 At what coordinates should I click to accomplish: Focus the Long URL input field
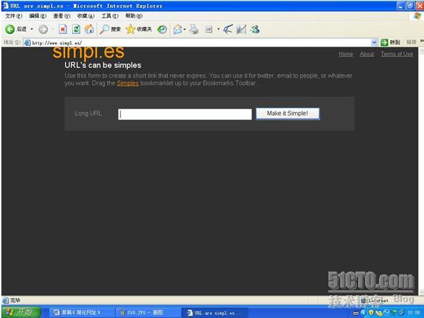(185, 114)
